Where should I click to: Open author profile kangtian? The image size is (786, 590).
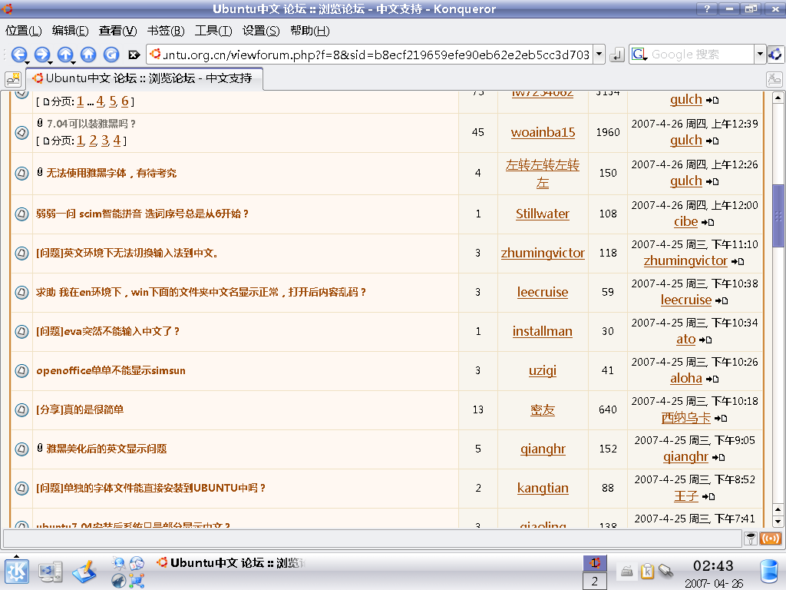pyautogui.click(x=543, y=488)
